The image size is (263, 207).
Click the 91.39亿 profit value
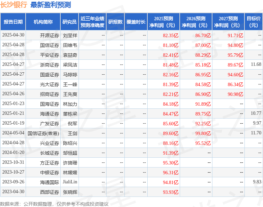pyautogui.click(x=171, y=153)
